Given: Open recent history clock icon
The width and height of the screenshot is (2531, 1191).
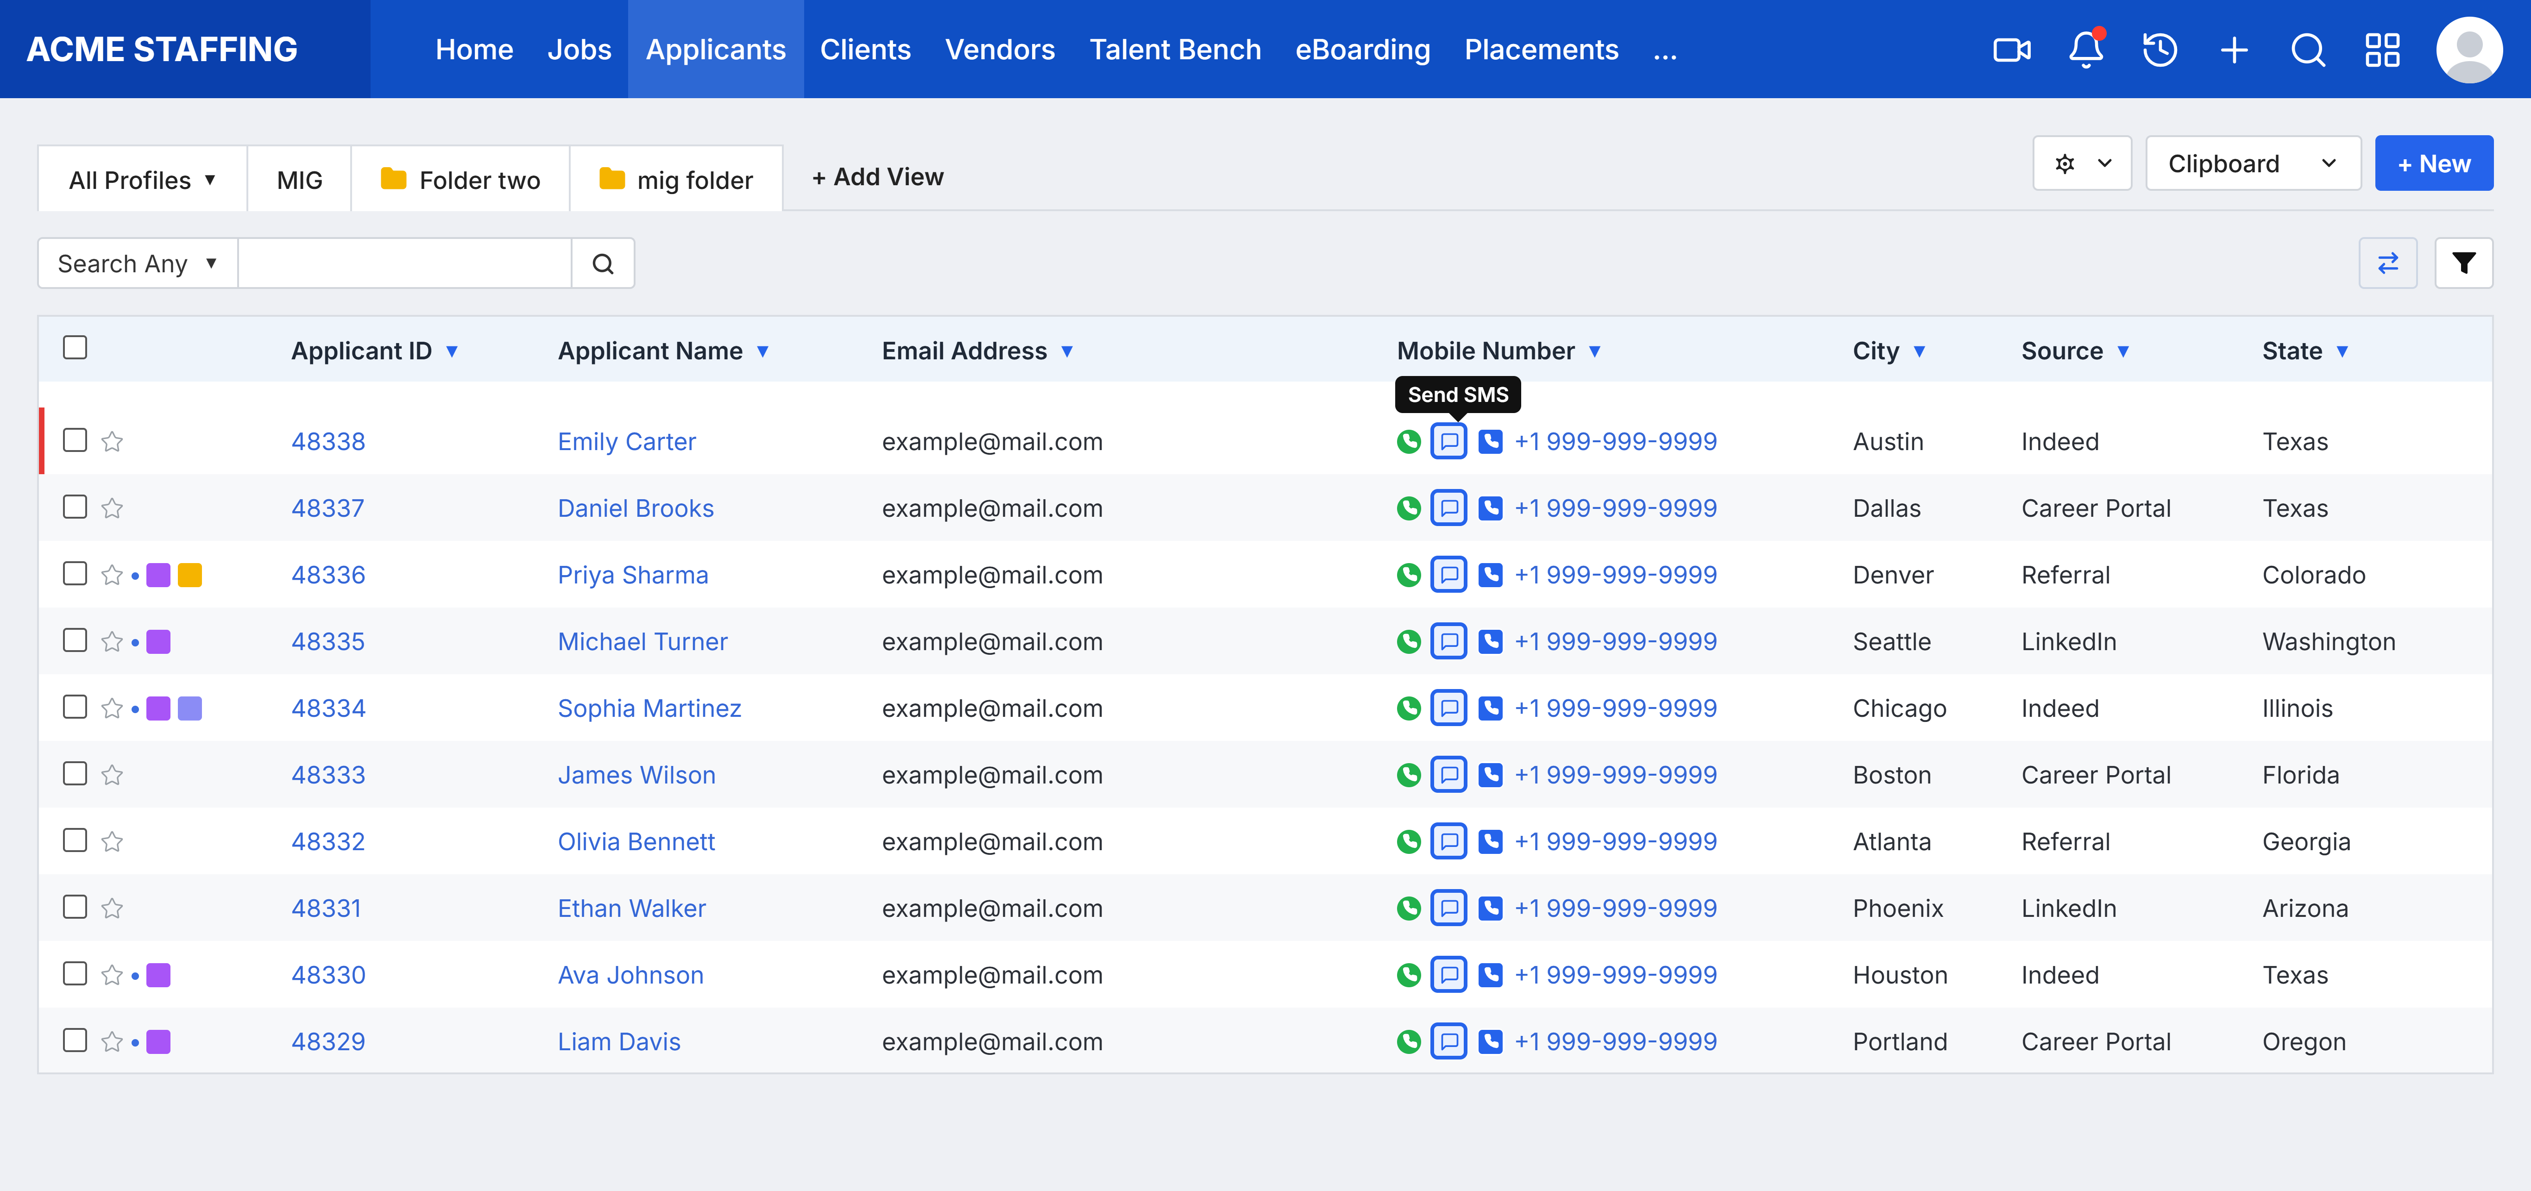Looking at the screenshot, I should [2160, 49].
